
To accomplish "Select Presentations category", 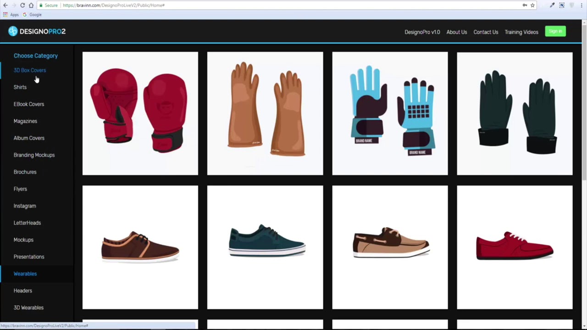I will [29, 257].
